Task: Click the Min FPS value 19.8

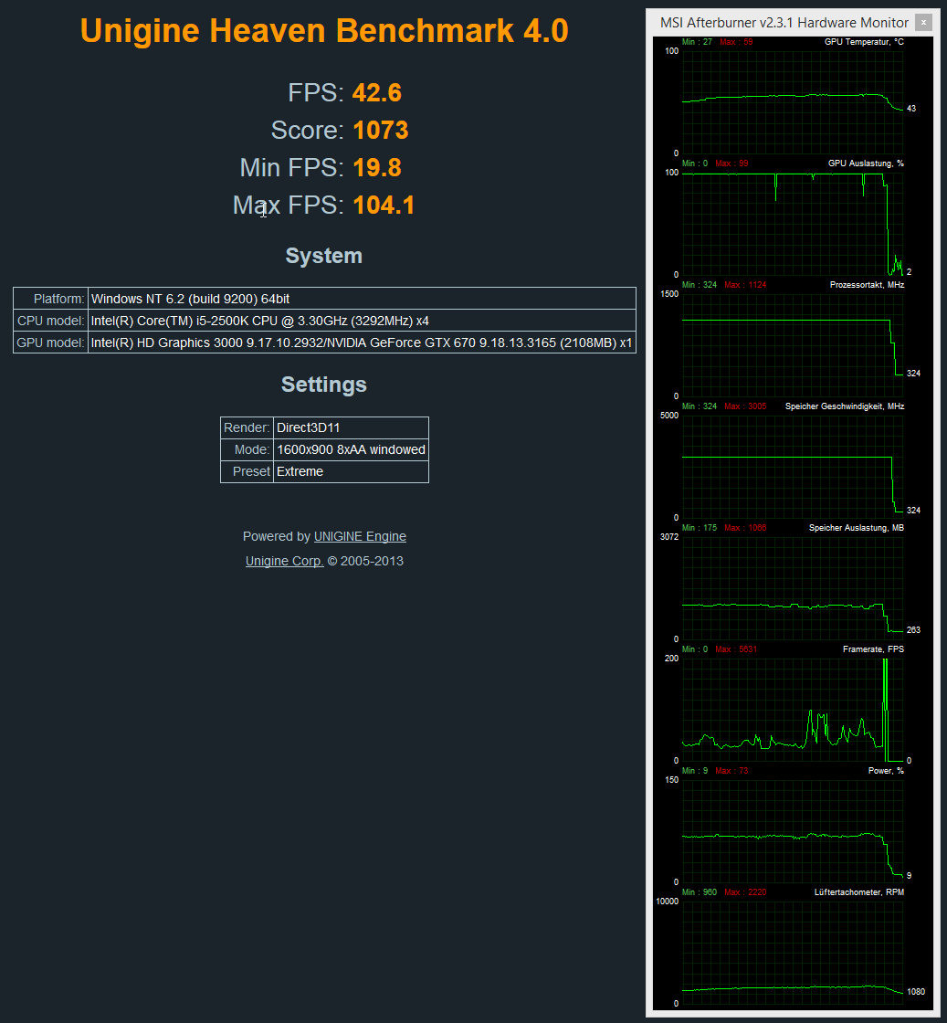Action: 377,168
